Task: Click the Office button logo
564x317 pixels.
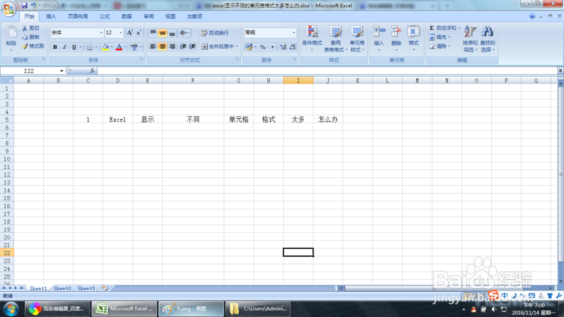Action: tap(8, 8)
